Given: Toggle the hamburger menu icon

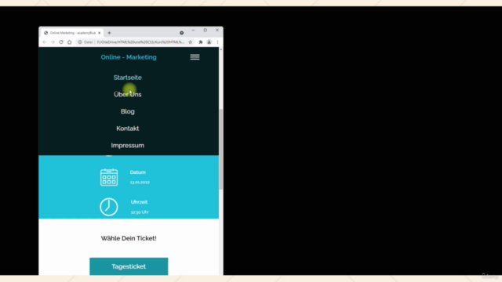Looking at the screenshot, I should (x=195, y=57).
